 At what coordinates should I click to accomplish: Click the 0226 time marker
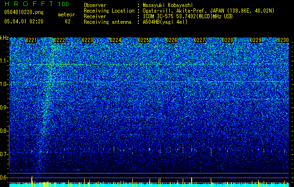click(x=172, y=40)
